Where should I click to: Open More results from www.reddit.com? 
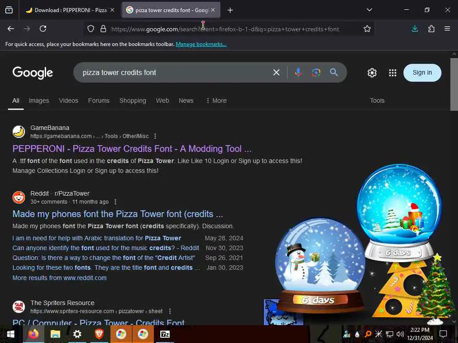[x=59, y=278]
